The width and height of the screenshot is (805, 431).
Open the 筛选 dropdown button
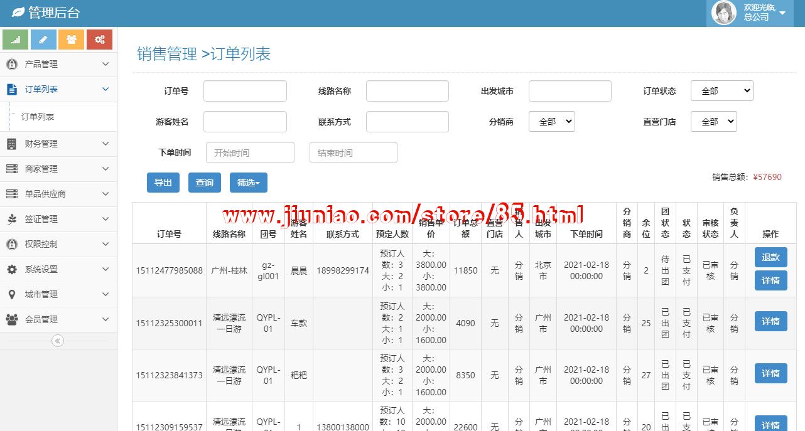pyautogui.click(x=249, y=183)
